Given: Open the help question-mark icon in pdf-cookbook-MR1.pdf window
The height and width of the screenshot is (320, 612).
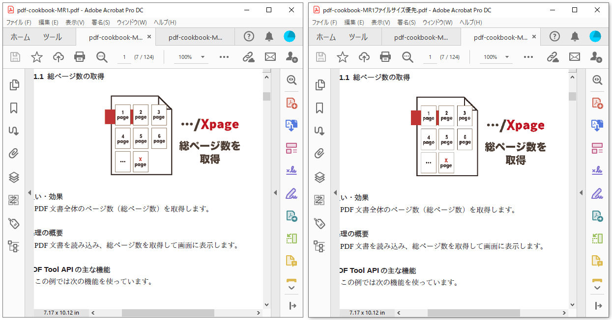Looking at the screenshot, I should (x=249, y=37).
